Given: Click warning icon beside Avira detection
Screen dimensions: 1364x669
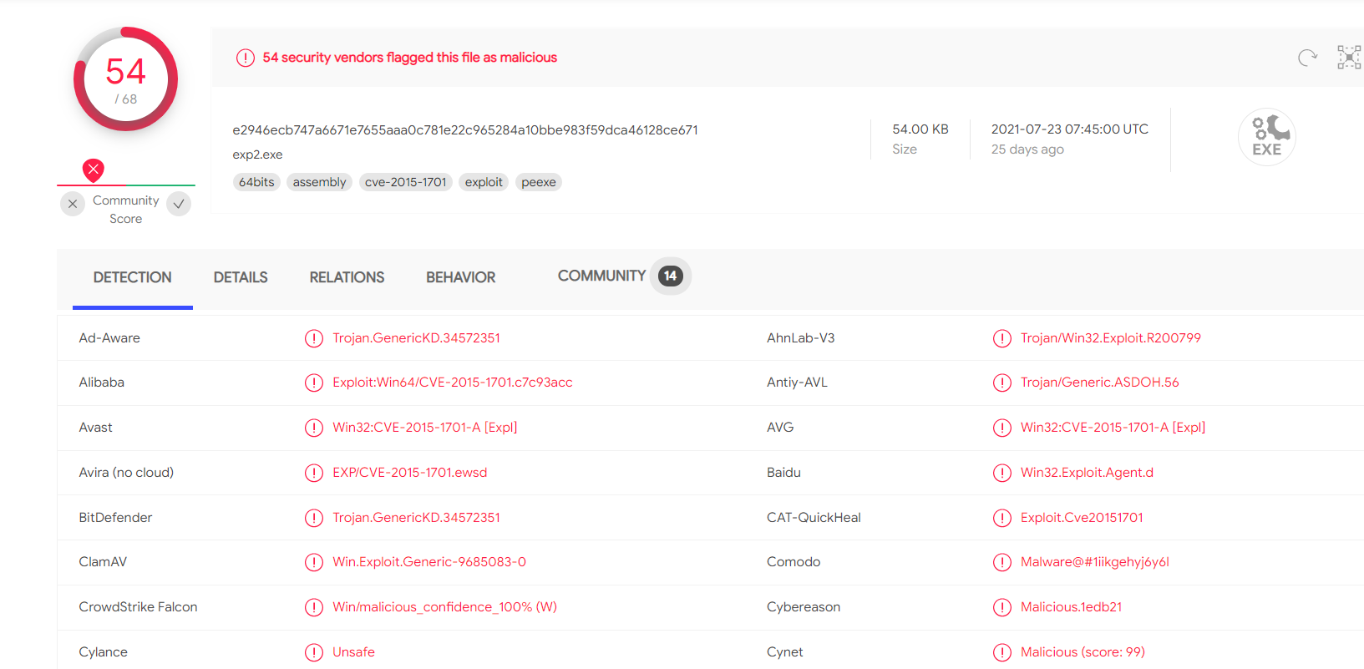Looking at the screenshot, I should 314,473.
